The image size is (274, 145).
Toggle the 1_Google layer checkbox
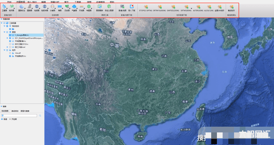coord(10,35)
